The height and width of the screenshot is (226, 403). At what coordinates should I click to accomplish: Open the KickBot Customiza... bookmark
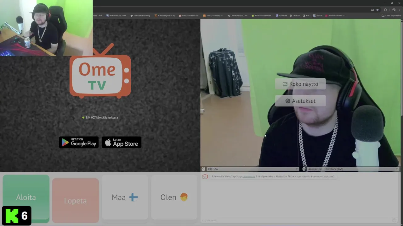[x=262, y=15]
